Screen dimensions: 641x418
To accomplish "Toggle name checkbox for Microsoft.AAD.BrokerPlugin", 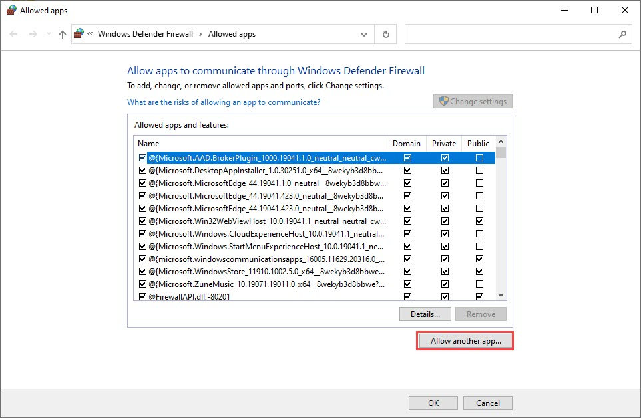I will (142, 157).
